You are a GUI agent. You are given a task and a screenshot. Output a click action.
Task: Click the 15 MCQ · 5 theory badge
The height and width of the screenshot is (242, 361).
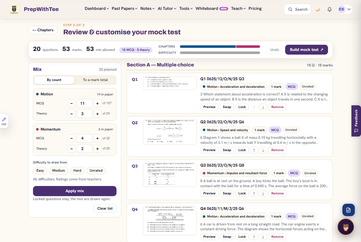click(x=136, y=50)
